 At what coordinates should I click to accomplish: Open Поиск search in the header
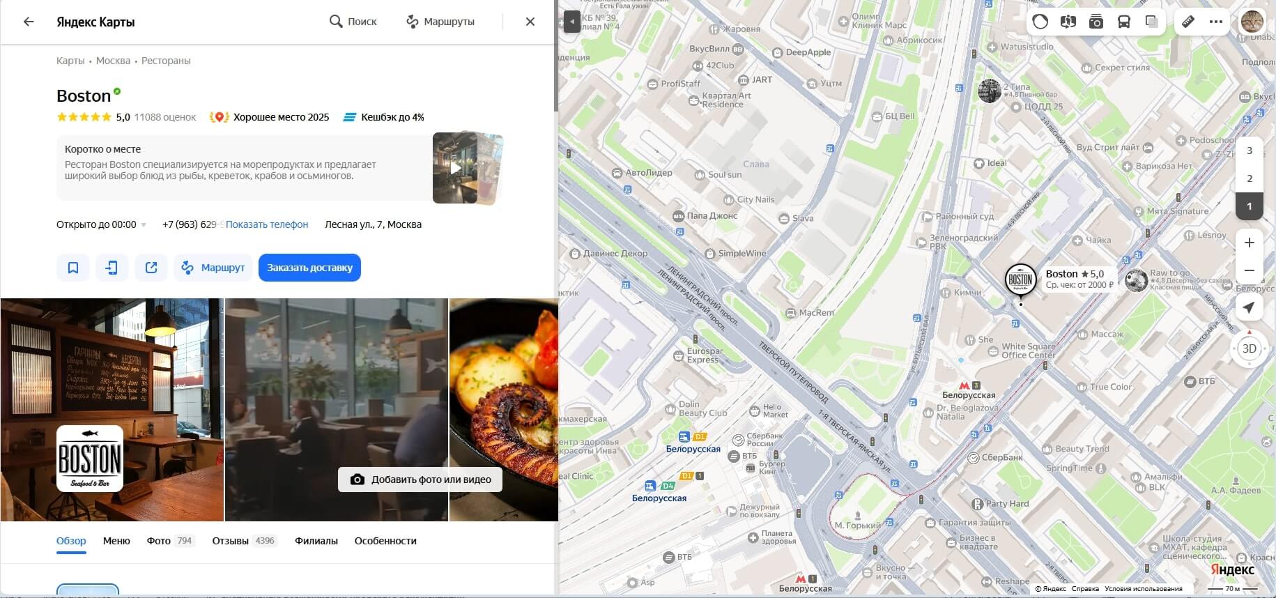pos(353,22)
